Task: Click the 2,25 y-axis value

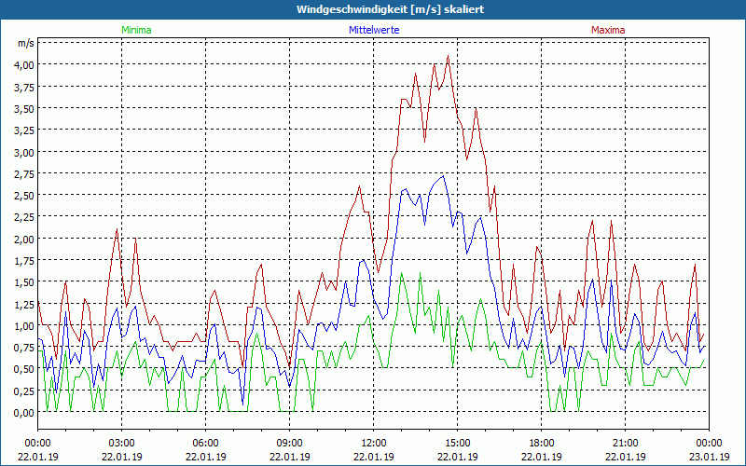Action: point(24,217)
